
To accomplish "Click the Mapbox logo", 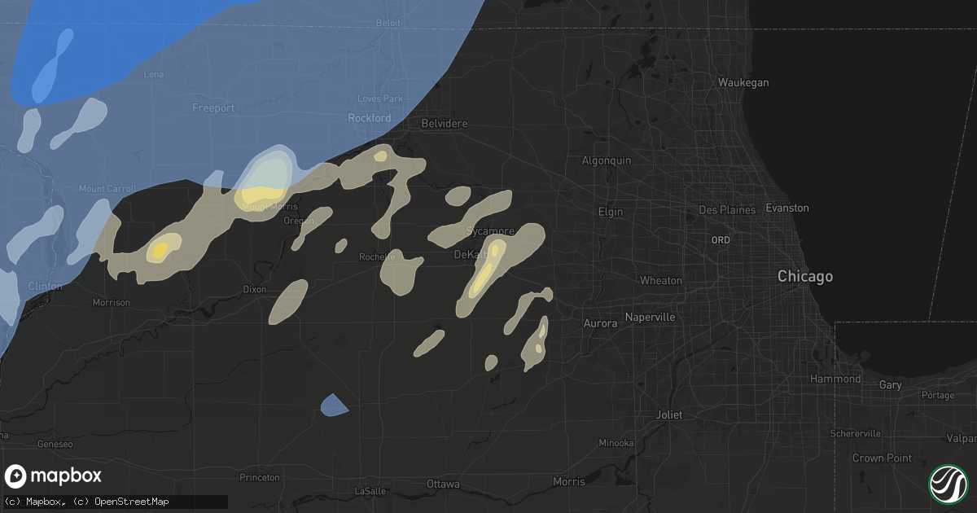I will coord(54,476).
